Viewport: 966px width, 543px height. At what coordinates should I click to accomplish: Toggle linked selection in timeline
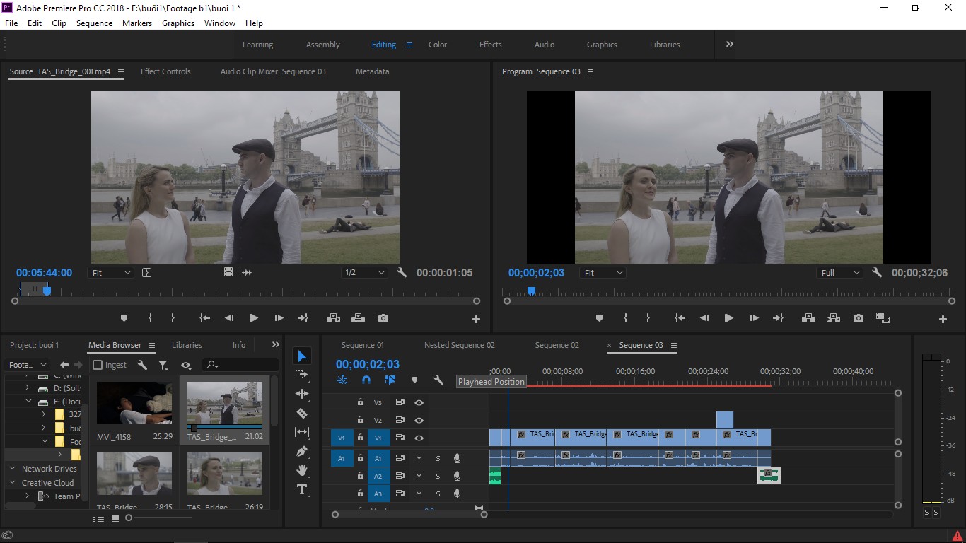pos(390,380)
